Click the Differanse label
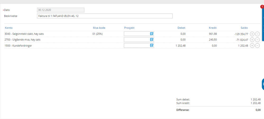Screen dimensions: 264x119 (x=183, y=110)
